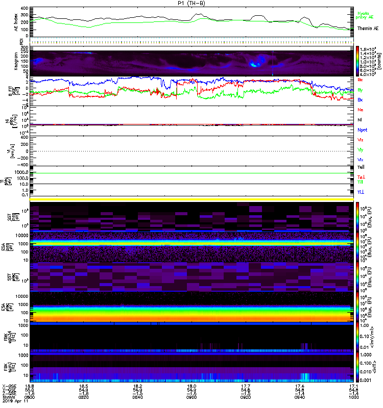Click the 0800 time tick label
Viewport: 383px width, 408px height.
pos(30,397)
